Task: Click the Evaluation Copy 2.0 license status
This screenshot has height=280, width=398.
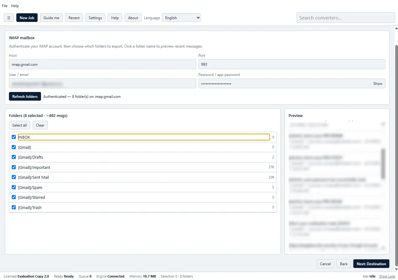Action: pos(33,276)
